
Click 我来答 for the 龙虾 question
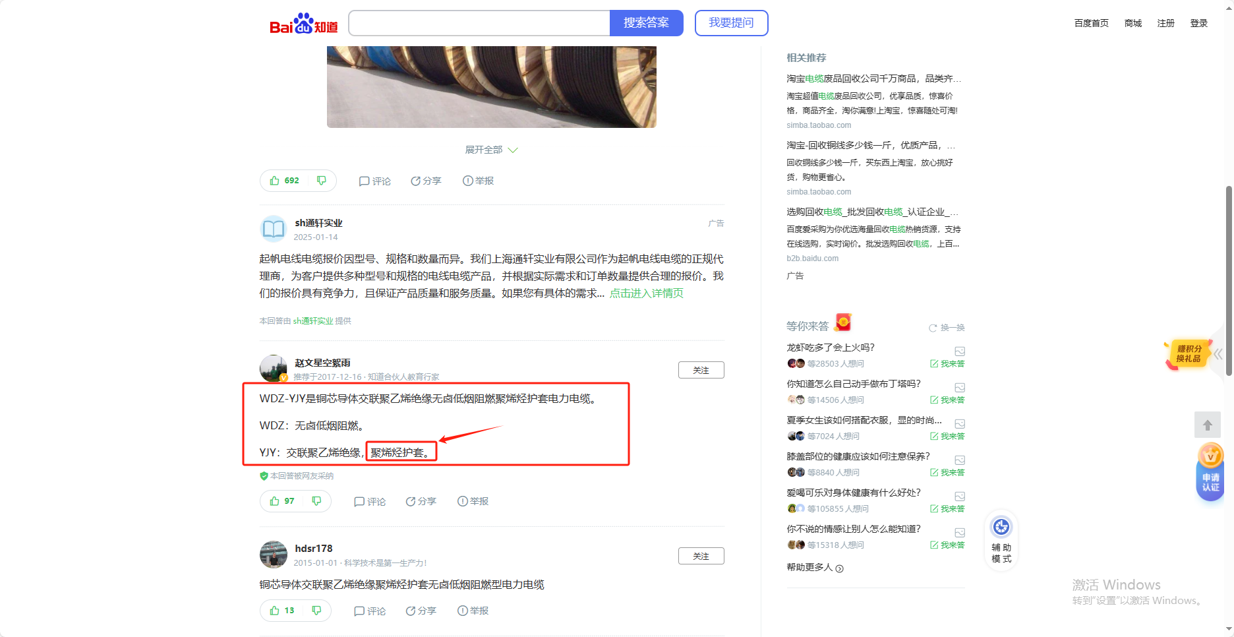coord(947,364)
